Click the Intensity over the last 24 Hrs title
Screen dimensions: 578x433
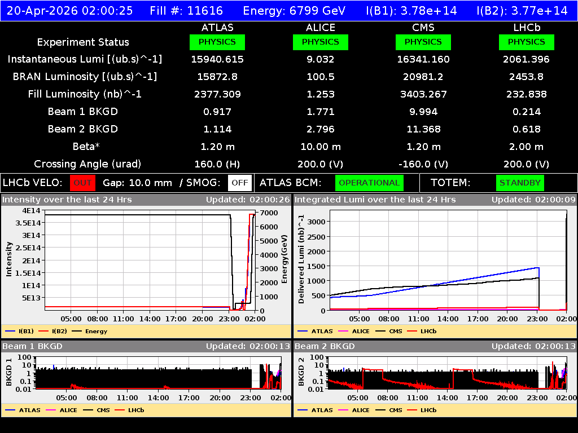pos(67,200)
